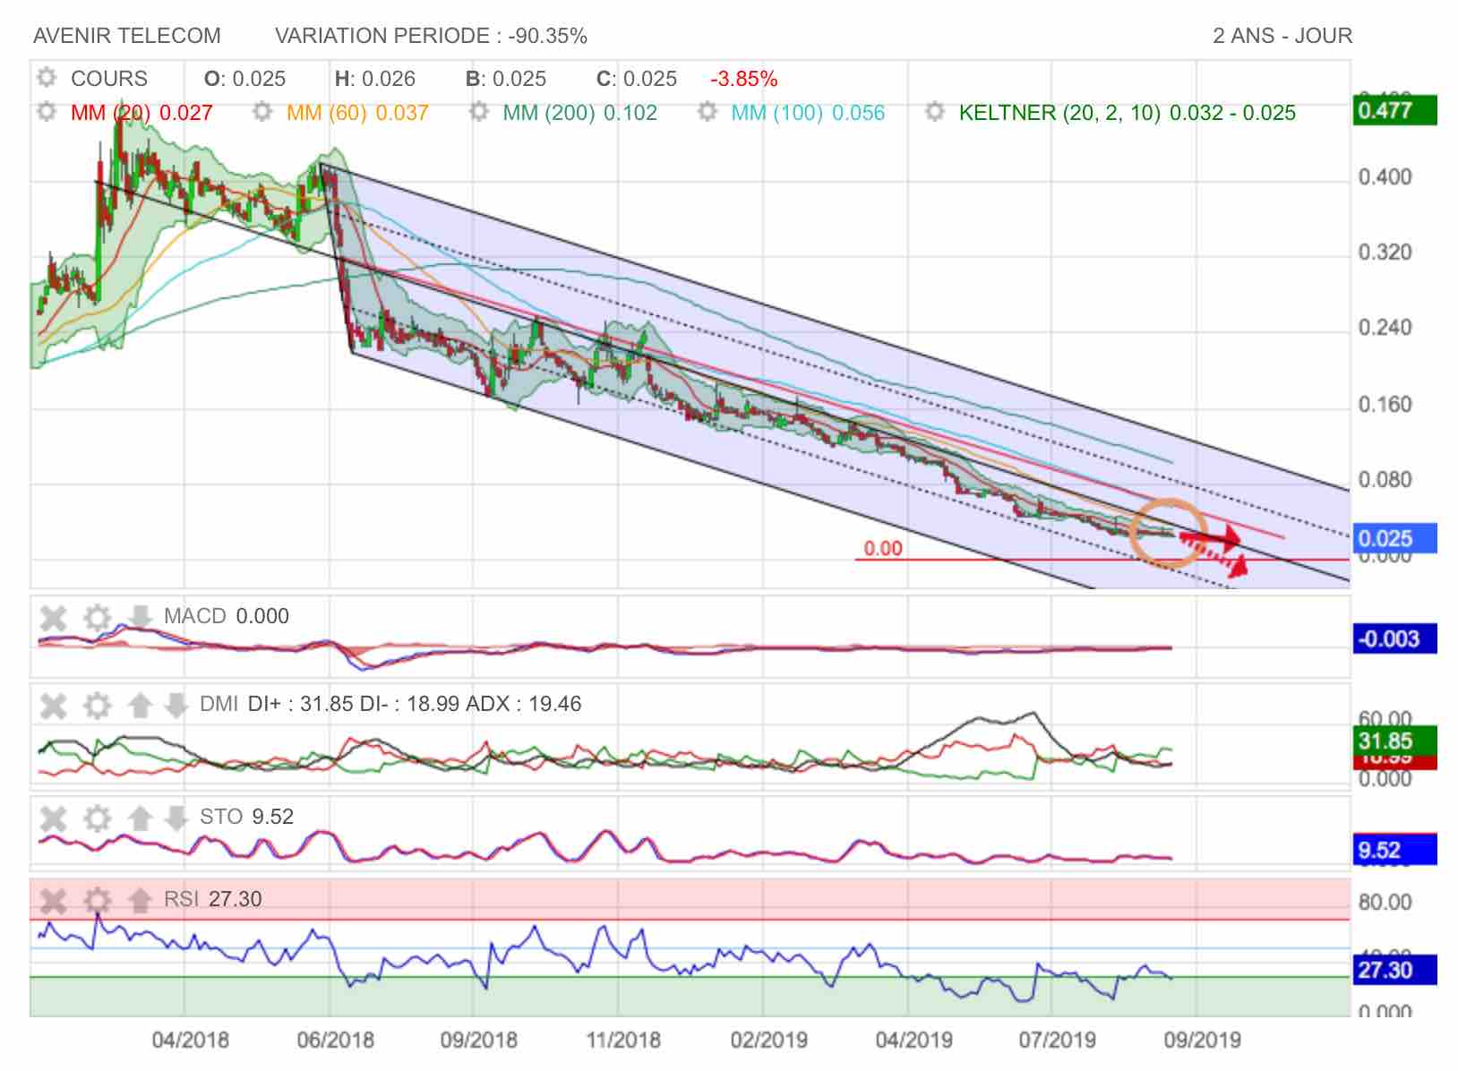Click the KELTNER (20, 2, 10) legend

[1128, 113]
